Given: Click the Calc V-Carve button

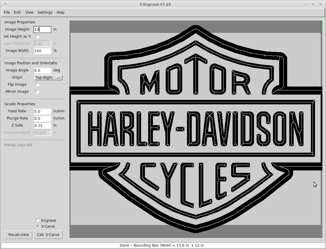Looking at the screenshot, I should click(48, 235).
